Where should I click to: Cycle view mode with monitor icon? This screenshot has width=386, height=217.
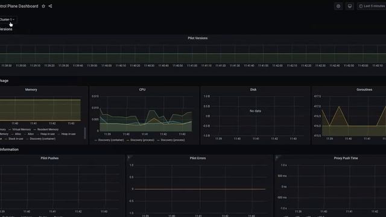point(350,6)
